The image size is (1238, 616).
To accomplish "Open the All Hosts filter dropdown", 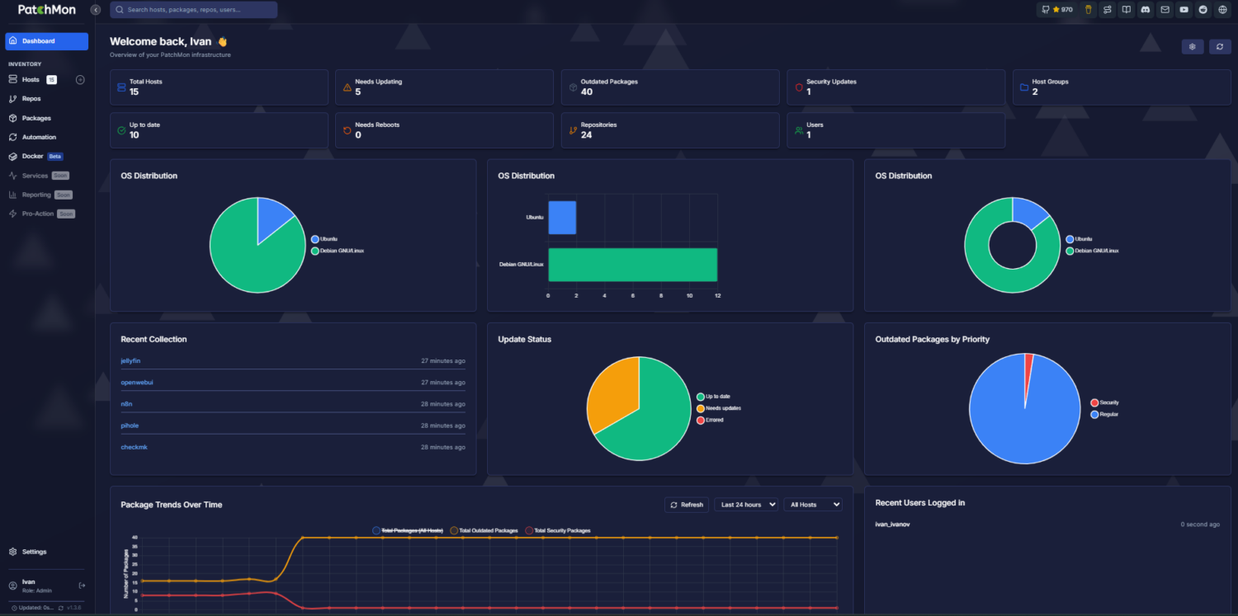I will [x=812, y=505].
